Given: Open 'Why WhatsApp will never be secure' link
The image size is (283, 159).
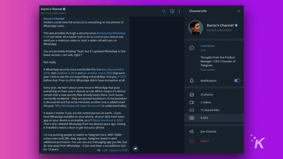Looking at the screenshot, I should tap(78, 106).
